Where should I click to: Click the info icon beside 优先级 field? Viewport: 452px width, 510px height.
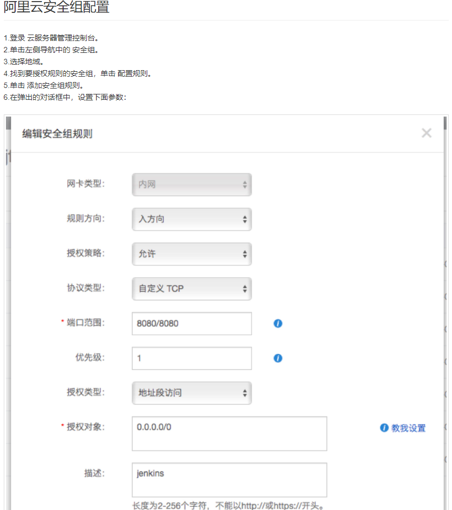pyautogui.click(x=277, y=358)
